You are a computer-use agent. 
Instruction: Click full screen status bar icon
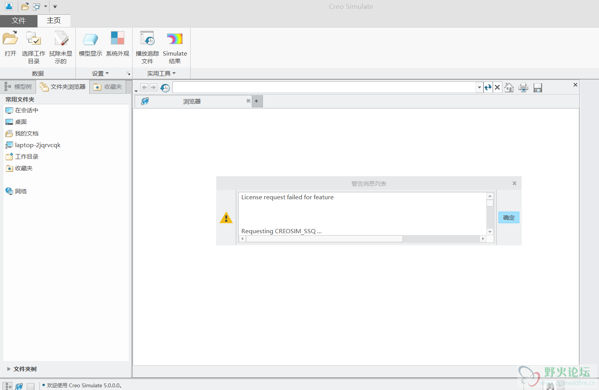(31, 386)
